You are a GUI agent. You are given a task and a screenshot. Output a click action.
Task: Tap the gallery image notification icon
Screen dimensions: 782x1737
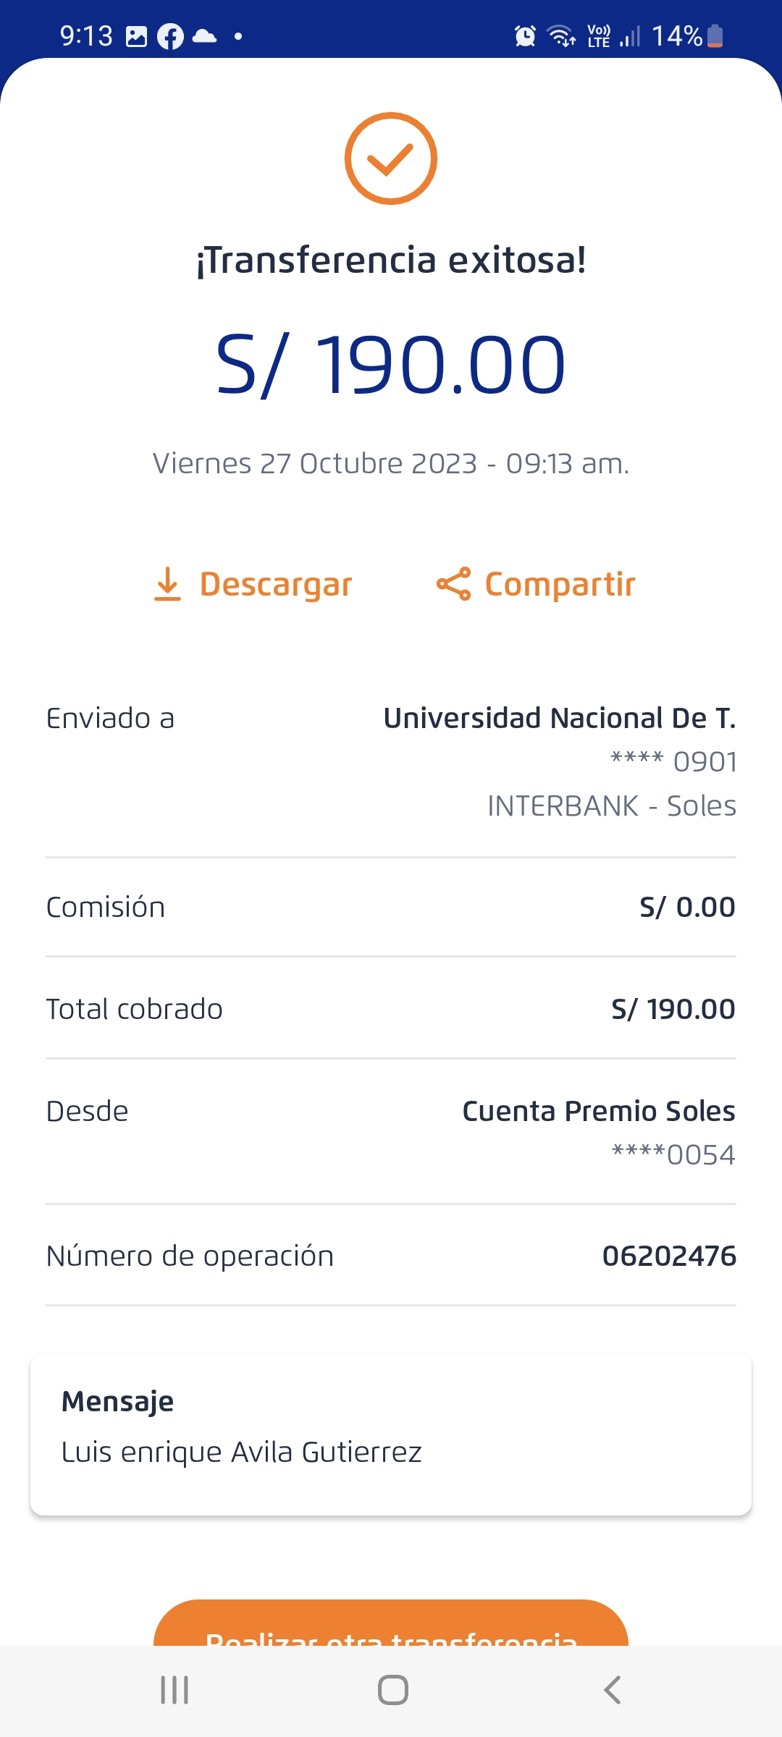(x=136, y=36)
